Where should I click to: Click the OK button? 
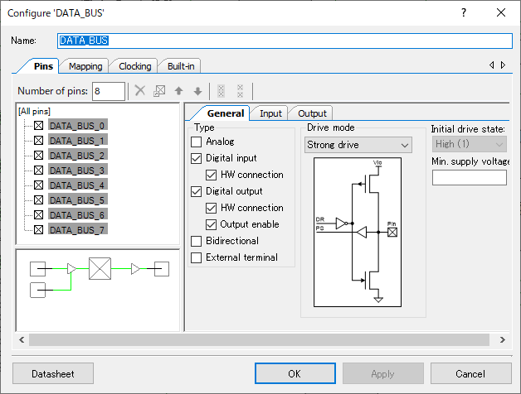(295, 373)
